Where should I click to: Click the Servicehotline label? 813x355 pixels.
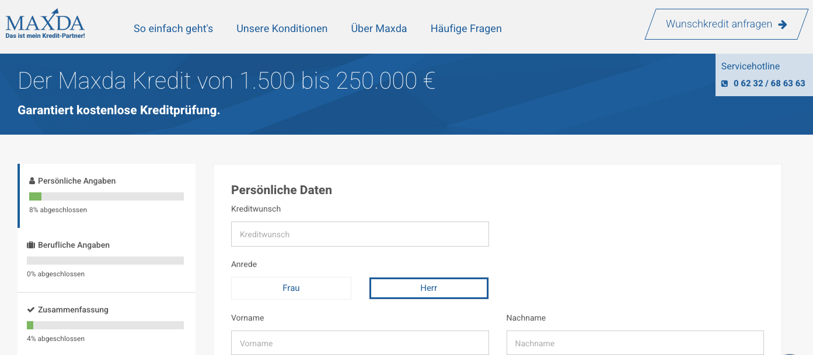point(751,66)
